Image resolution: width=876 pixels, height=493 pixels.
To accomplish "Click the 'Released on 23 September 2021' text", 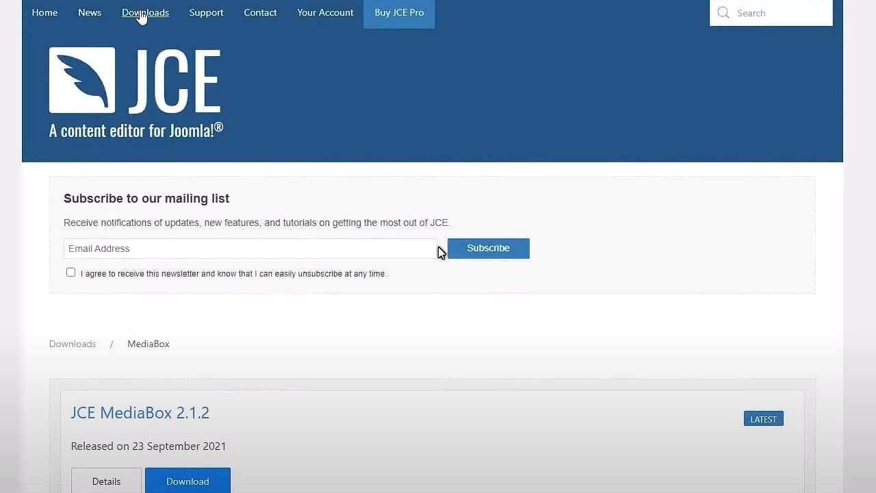I will (149, 446).
